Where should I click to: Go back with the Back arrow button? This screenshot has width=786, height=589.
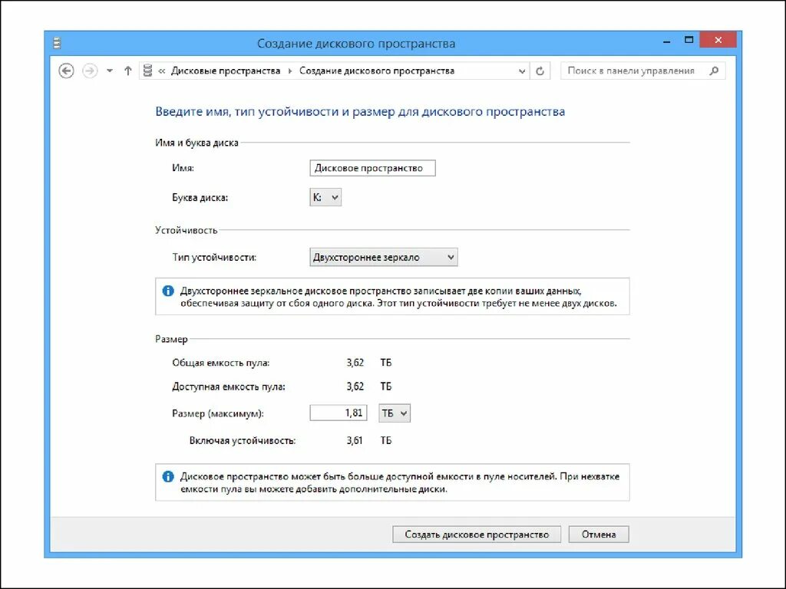[x=66, y=71]
